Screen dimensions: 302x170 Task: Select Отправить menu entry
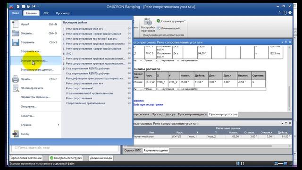pos(36,107)
